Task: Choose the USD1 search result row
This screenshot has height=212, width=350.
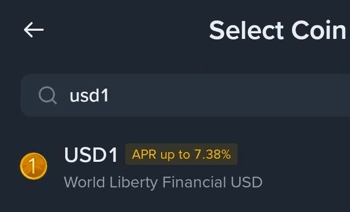Action: (205, 167)
